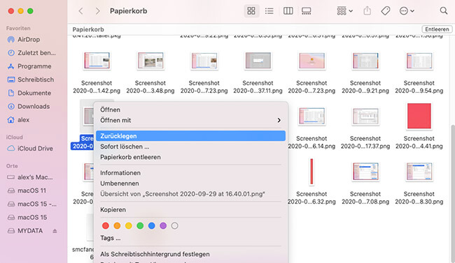Screen dimensions: 455x263
Task: Select the macOS 15 volume
Action: click(27, 217)
